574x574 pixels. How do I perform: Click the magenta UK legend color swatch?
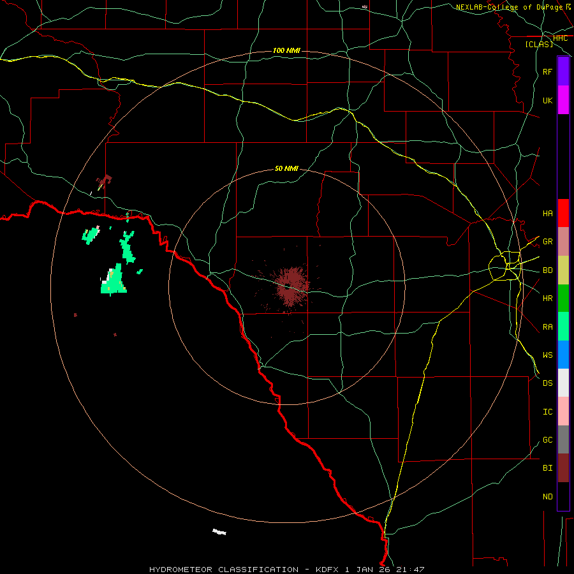[x=563, y=100]
